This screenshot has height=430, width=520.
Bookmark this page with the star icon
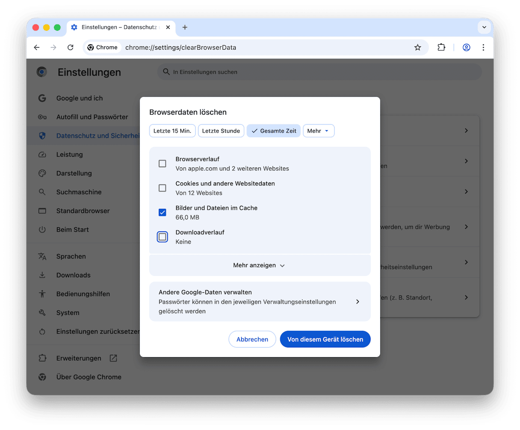(417, 47)
